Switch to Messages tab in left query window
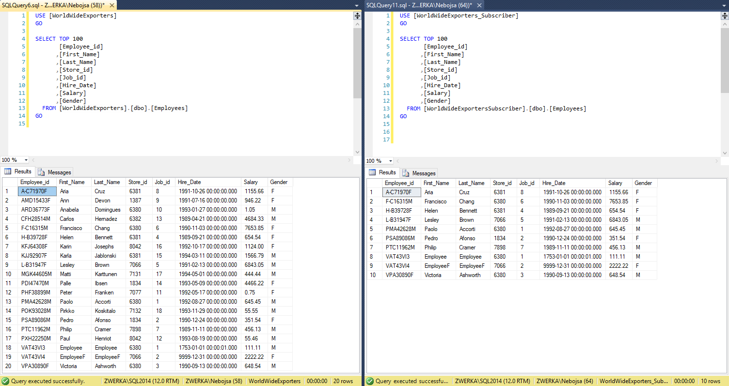Image resolution: width=729 pixels, height=386 pixels. tap(55, 172)
